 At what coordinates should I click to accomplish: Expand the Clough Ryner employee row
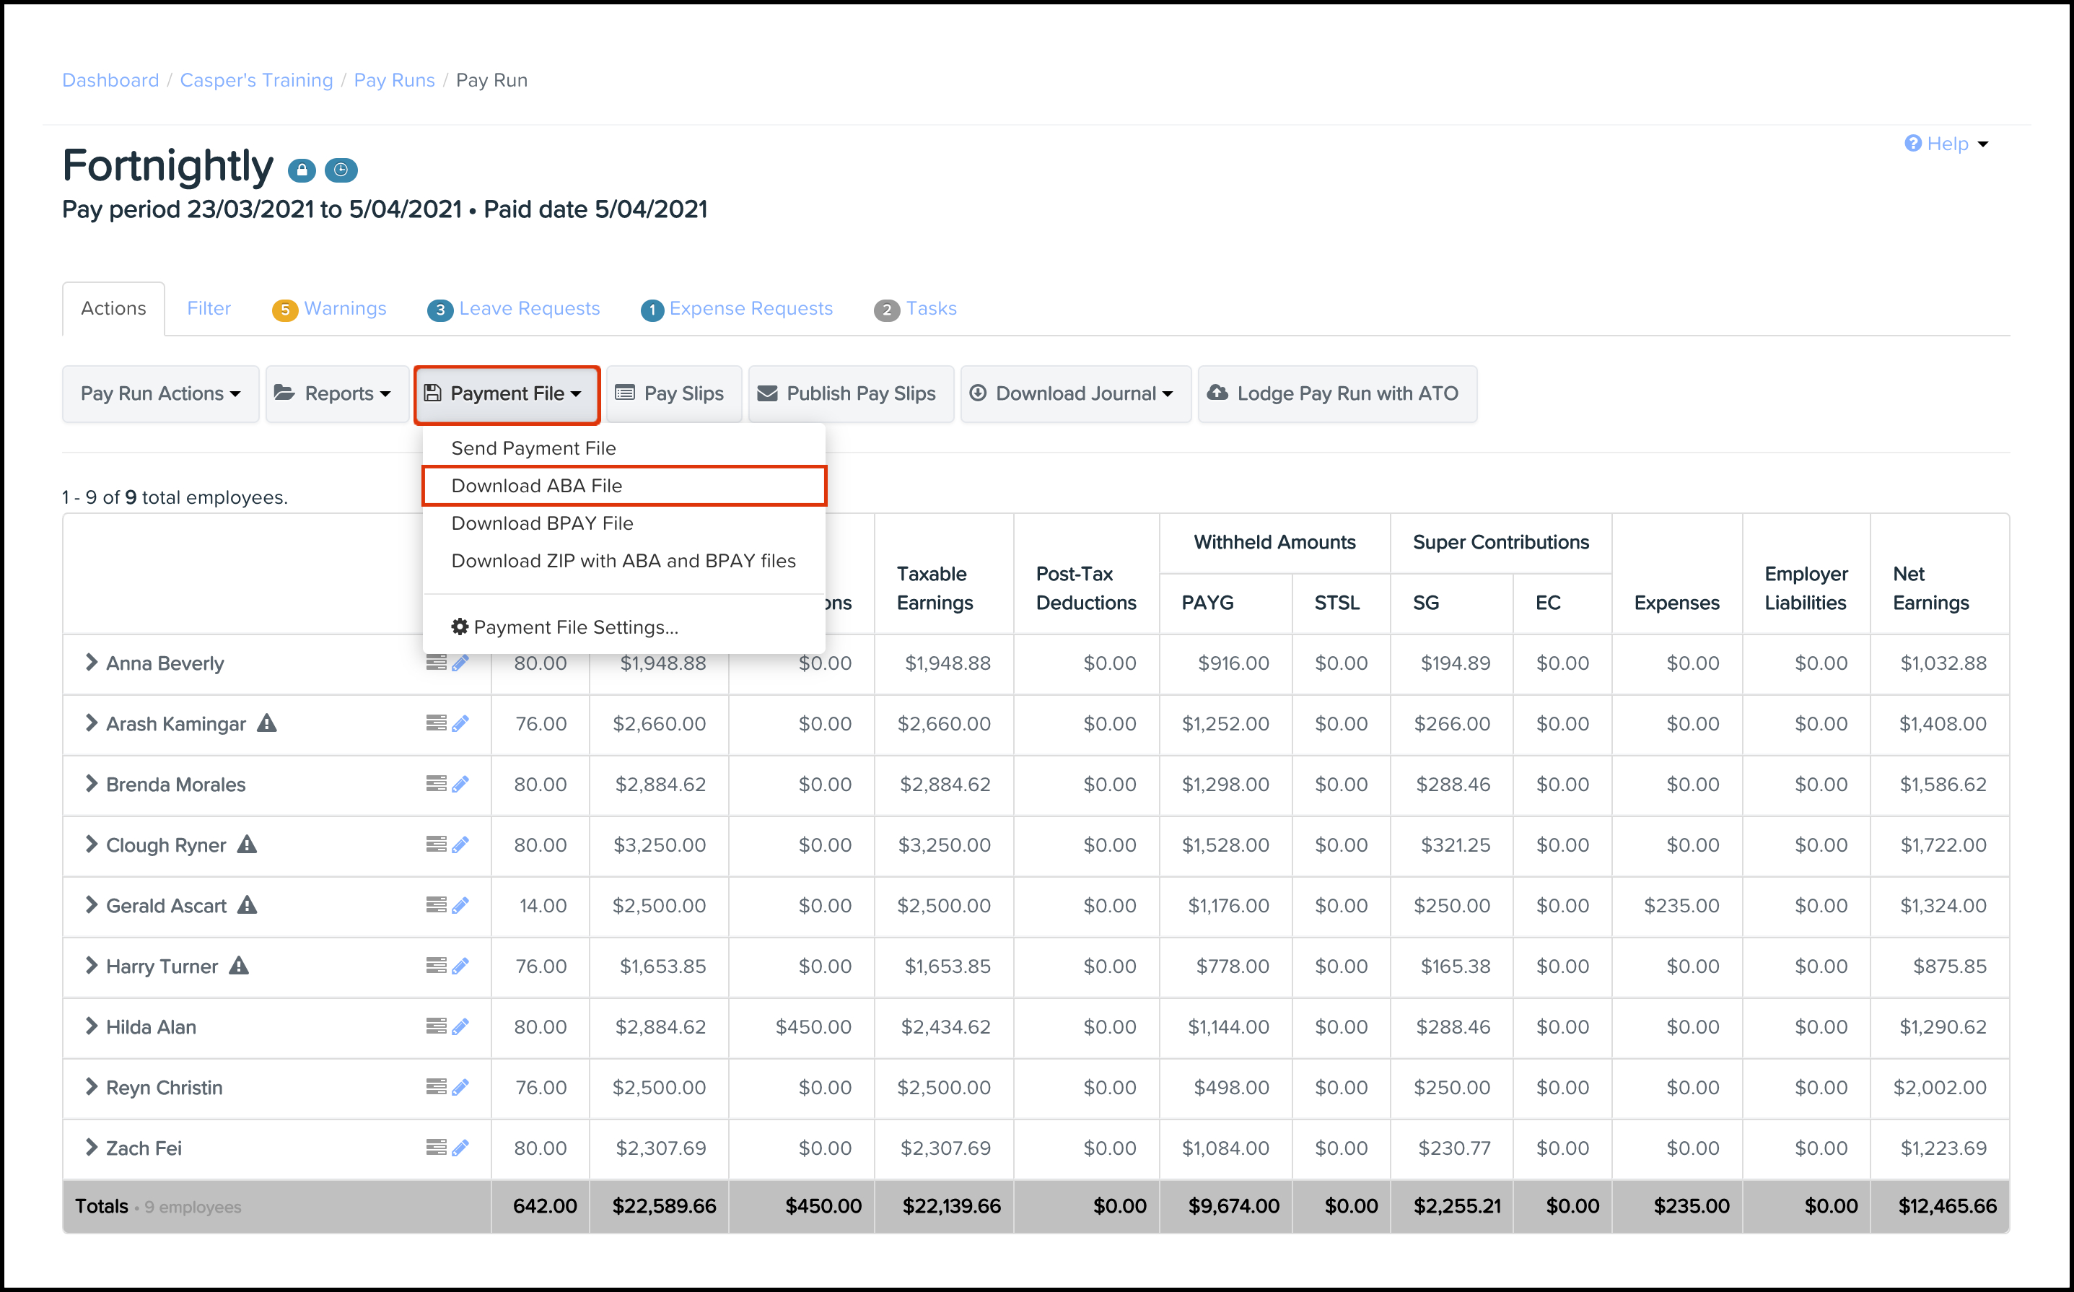[90, 844]
